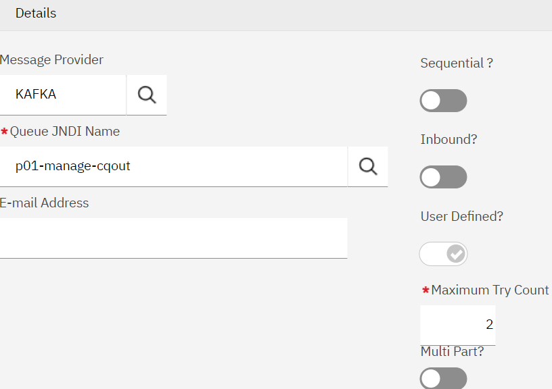The height and width of the screenshot is (389, 552).
Task: Toggle the Multi Part? switch
Action: point(443,379)
